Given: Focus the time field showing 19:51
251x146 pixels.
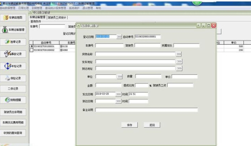Looking at the screenshot, I should (x=138, y=94).
